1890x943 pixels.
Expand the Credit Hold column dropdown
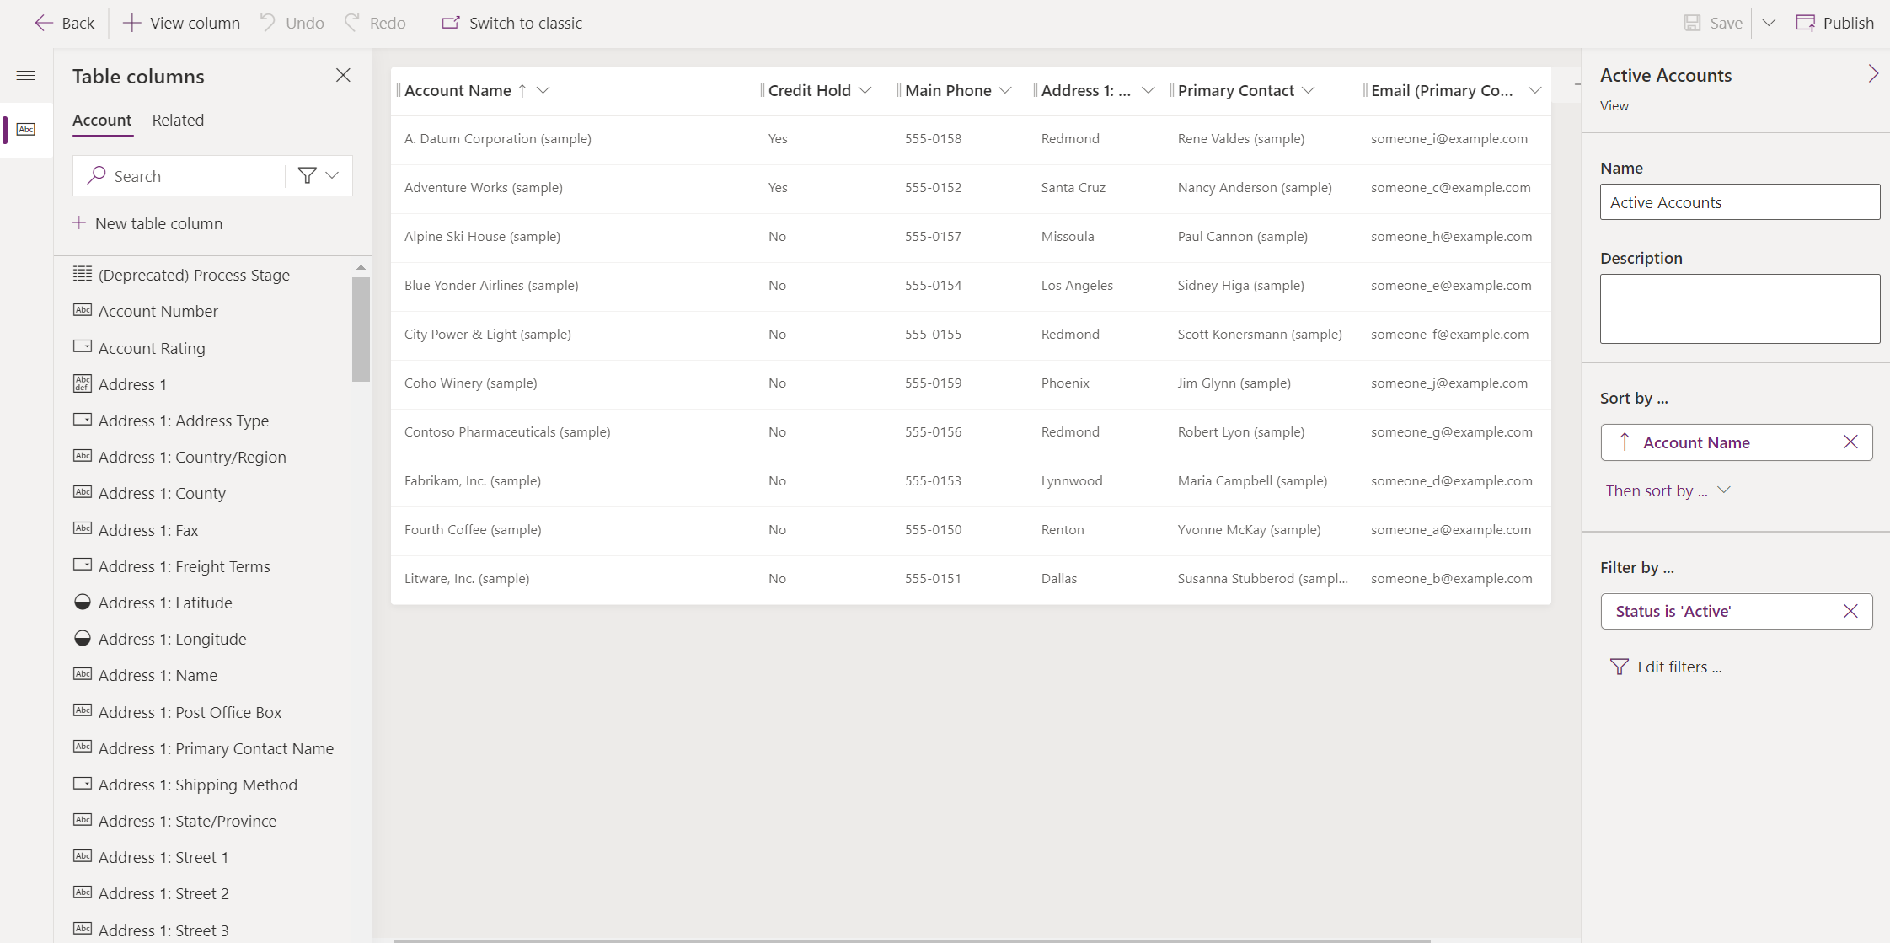(867, 90)
